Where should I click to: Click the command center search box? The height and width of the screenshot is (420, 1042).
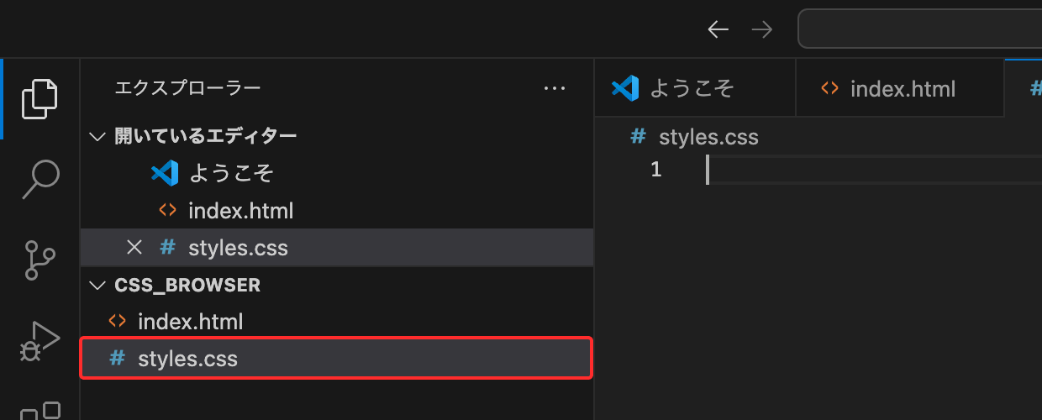pos(920,30)
